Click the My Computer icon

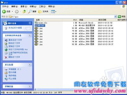click(6, 76)
